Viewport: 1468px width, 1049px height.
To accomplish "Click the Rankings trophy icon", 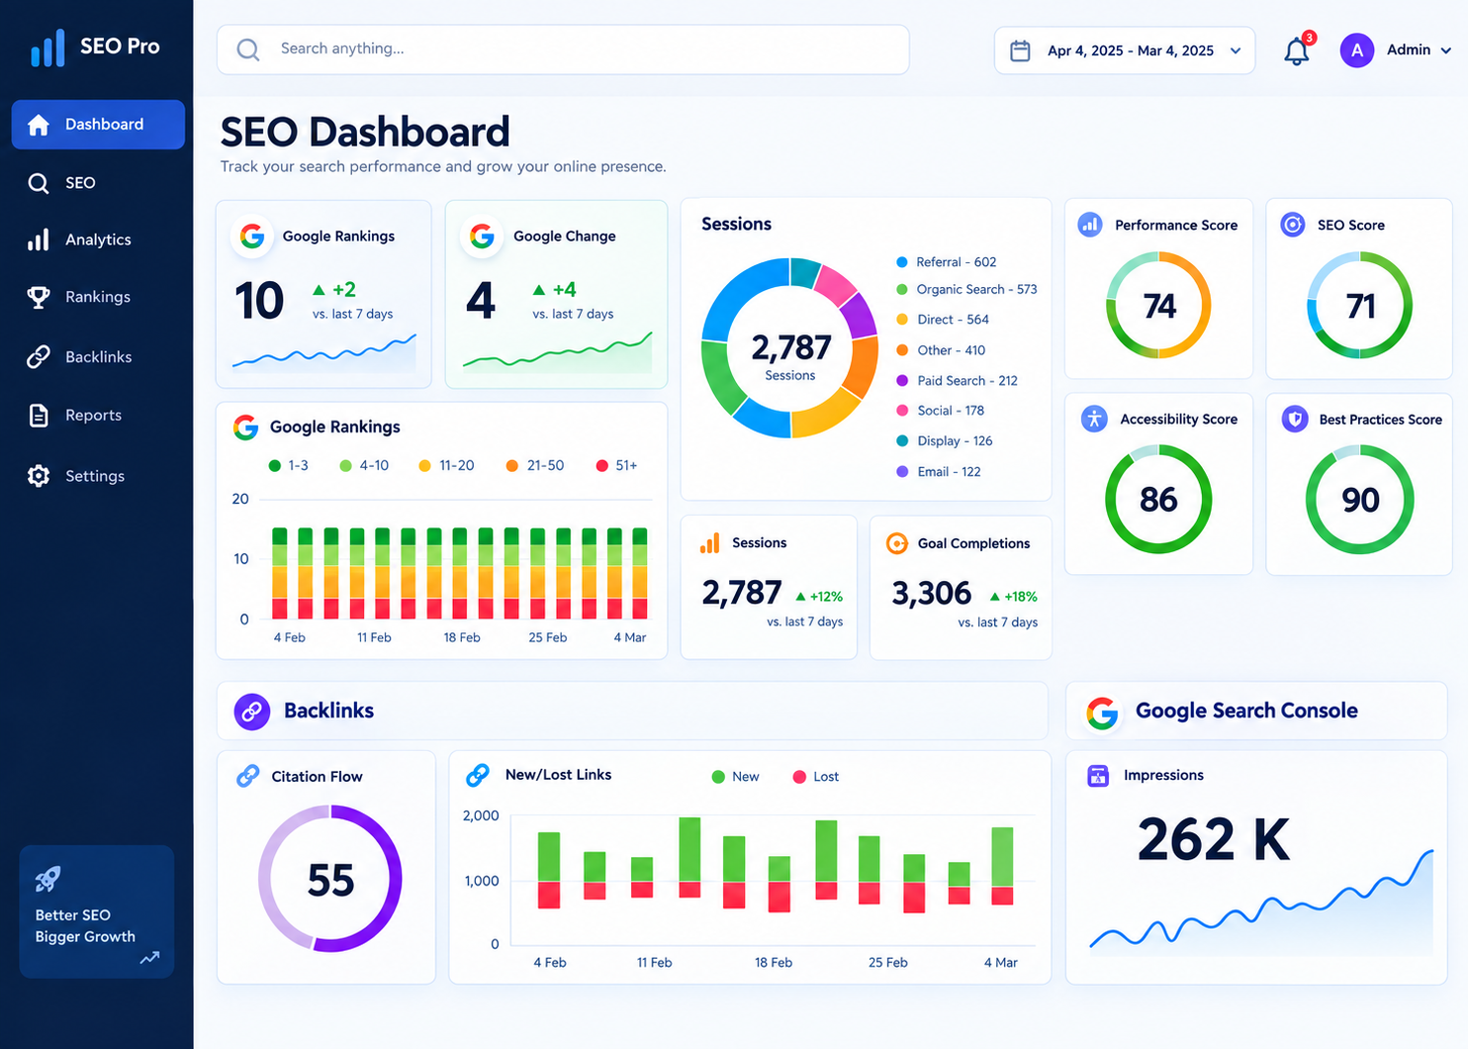I will click(39, 297).
